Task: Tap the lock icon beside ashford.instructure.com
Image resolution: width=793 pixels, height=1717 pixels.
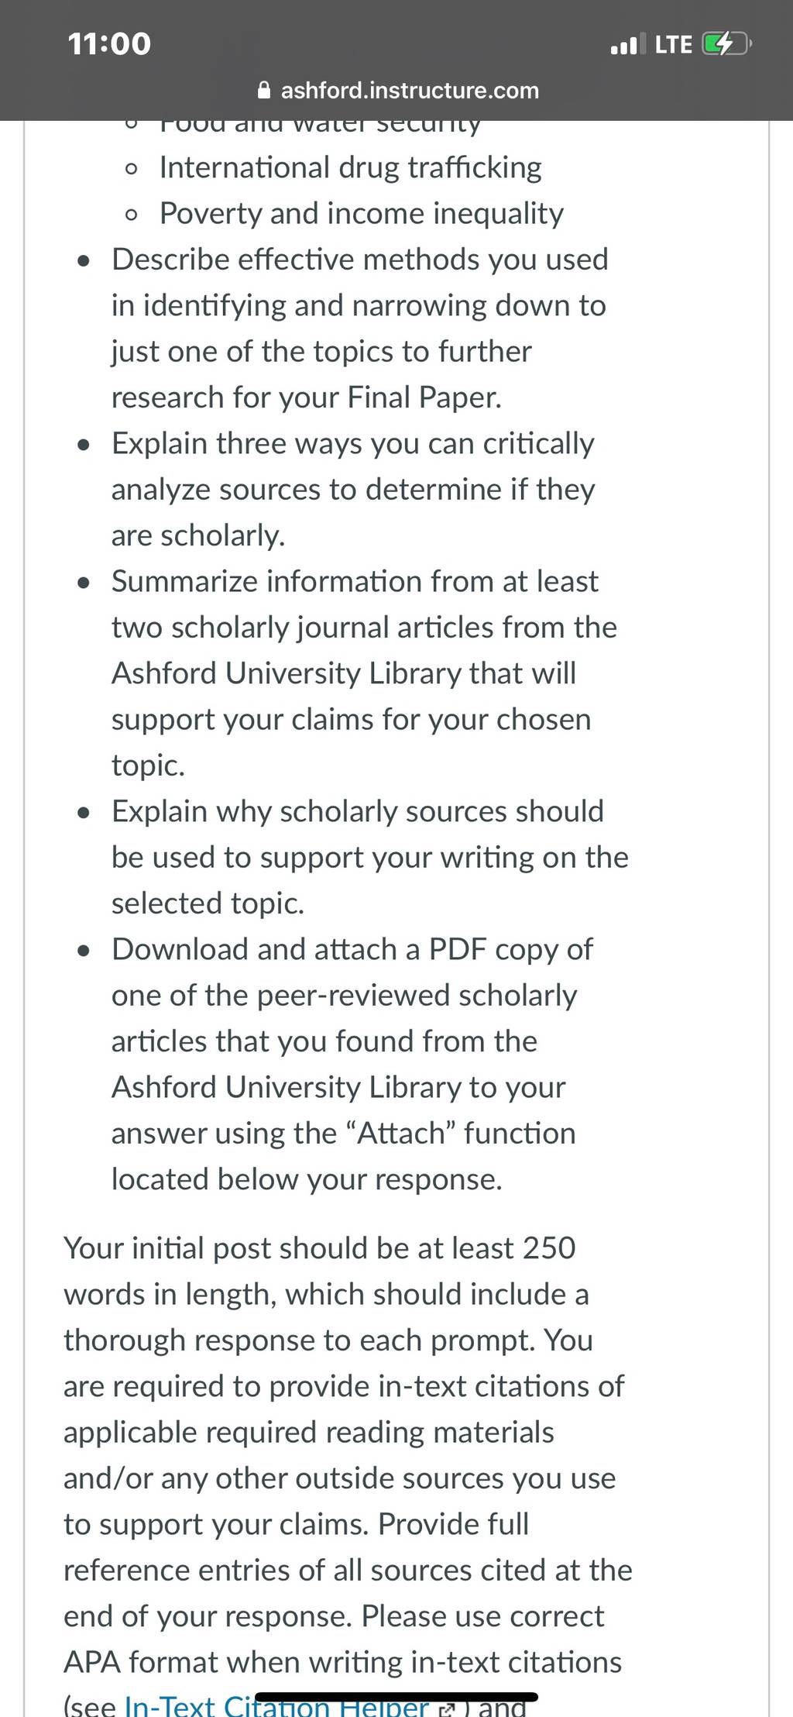Action: (x=264, y=91)
